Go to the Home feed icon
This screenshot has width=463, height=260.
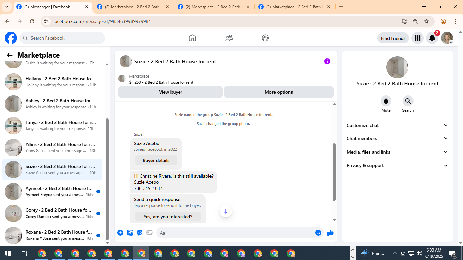point(193,38)
